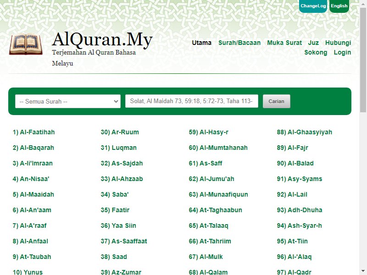Viewport: 367px width, 275px height.
Task: Focus the Quran search text field
Action: (x=191, y=101)
